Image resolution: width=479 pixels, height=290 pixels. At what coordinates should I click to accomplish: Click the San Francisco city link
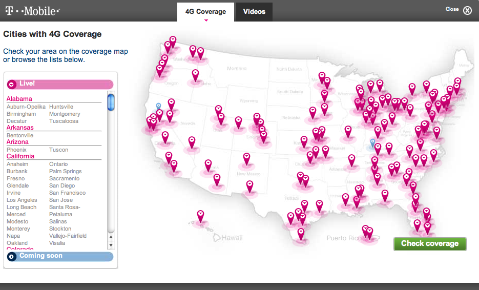(67, 193)
